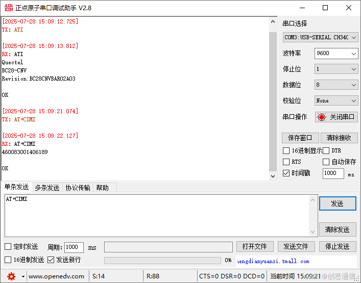
Task: Click the S:14 sent counter in status bar
Action: 99,276
